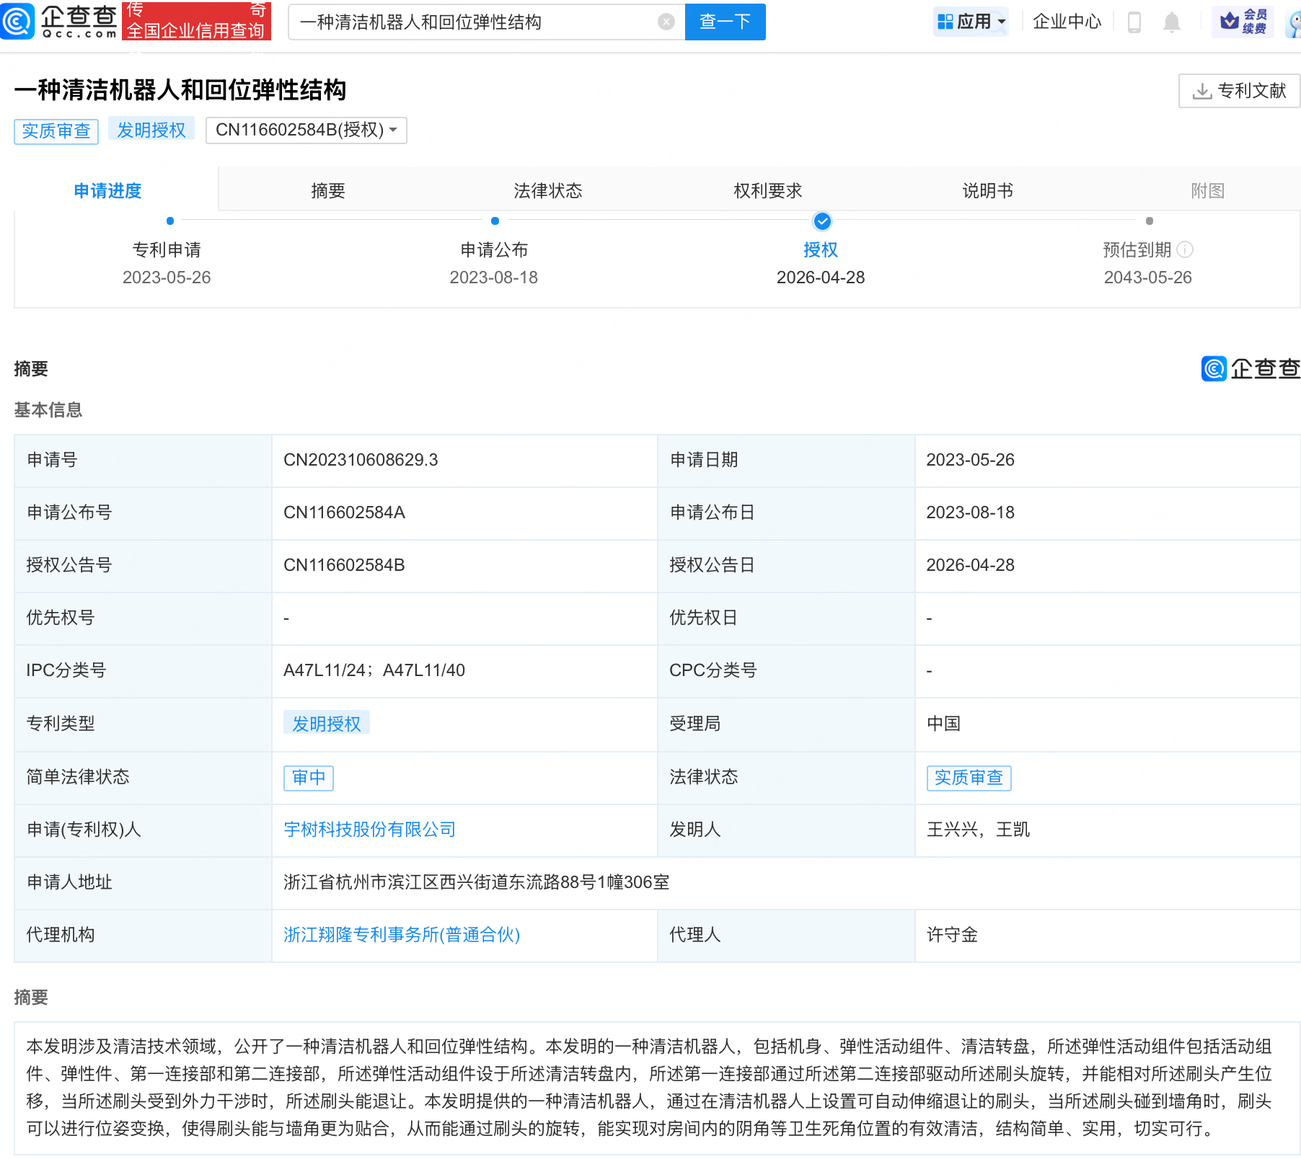Image resolution: width=1301 pixels, height=1159 pixels.
Task: Click the 授权 milestone on the progress timeline
Action: 822,221
